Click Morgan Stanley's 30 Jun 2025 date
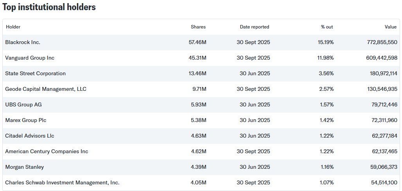402x191 pixels. point(255,167)
